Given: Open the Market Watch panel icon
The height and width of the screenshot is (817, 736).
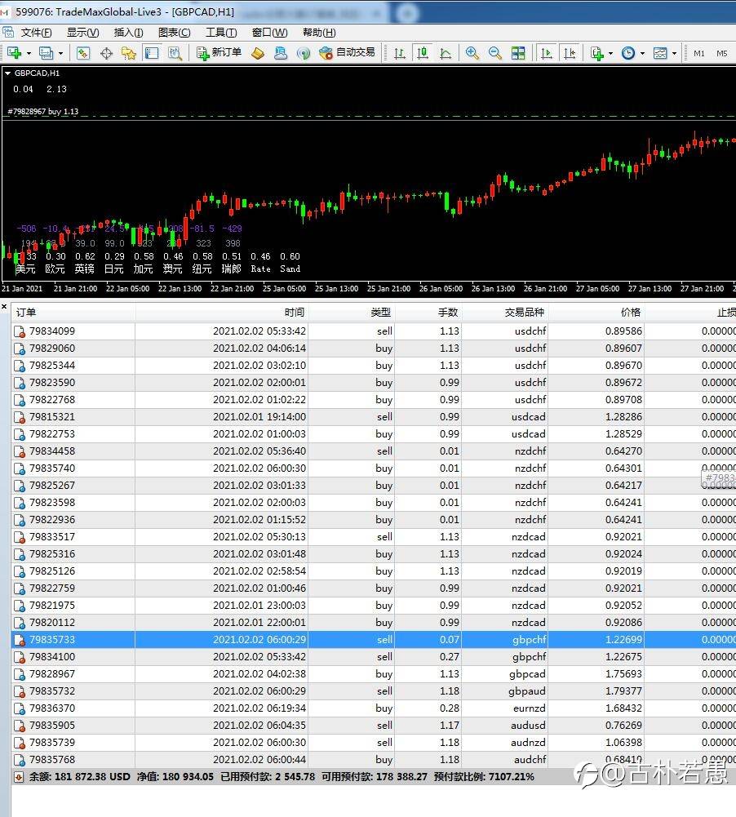Looking at the screenshot, I should (83, 53).
